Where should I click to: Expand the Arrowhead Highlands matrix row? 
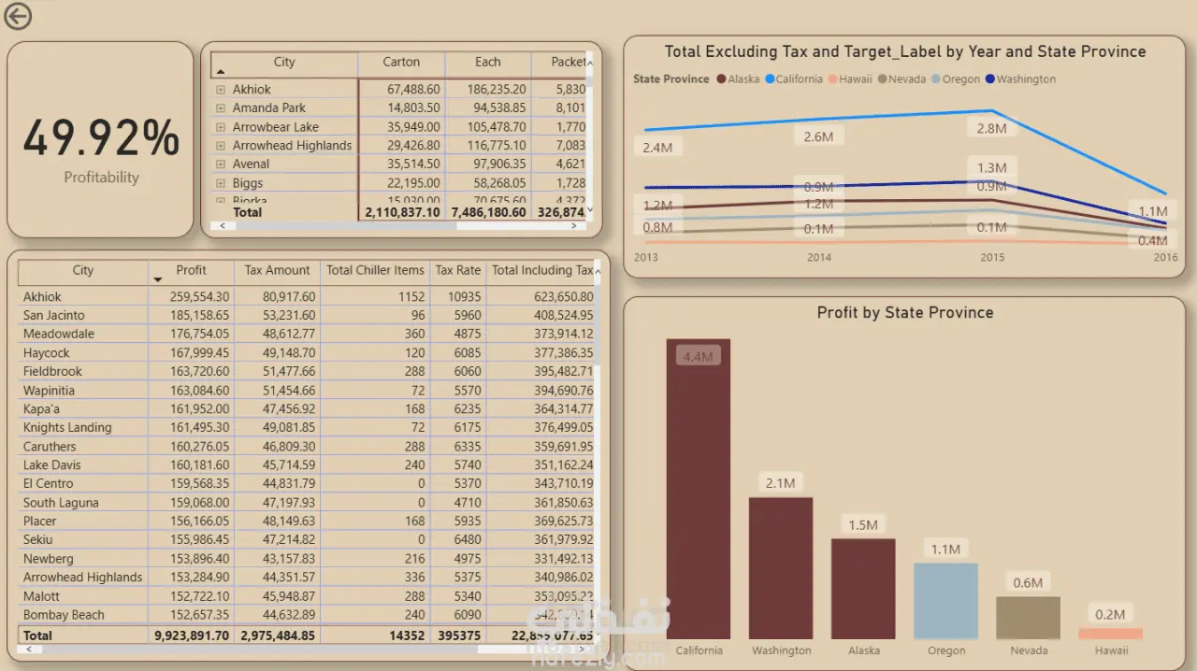pyautogui.click(x=221, y=146)
